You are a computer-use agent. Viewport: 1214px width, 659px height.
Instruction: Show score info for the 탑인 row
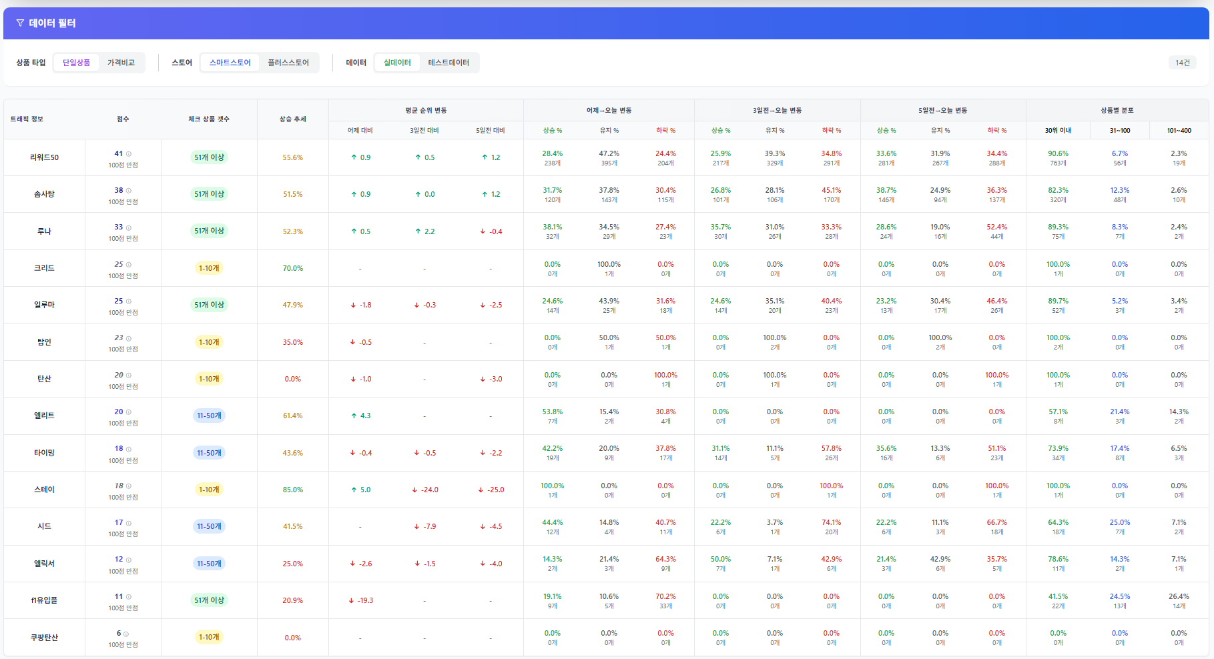point(129,338)
